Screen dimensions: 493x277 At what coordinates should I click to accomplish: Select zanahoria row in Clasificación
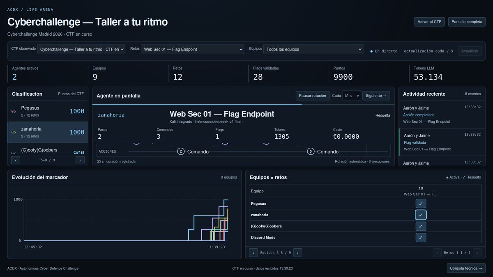pyautogui.click(x=48, y=132)
